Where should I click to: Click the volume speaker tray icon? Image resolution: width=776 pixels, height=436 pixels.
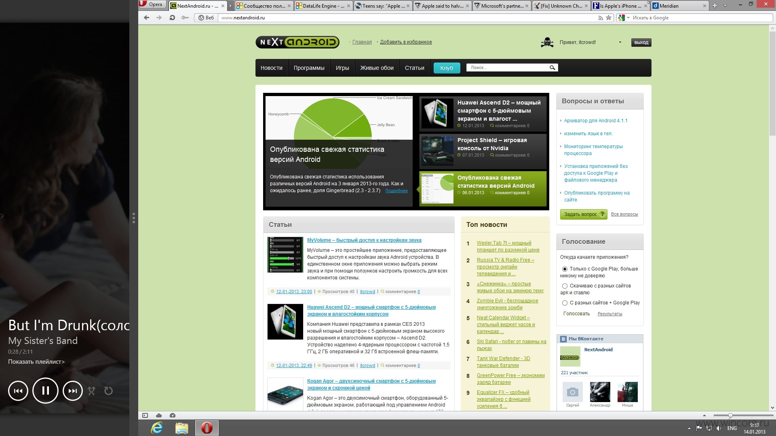[x=719, y=428]
